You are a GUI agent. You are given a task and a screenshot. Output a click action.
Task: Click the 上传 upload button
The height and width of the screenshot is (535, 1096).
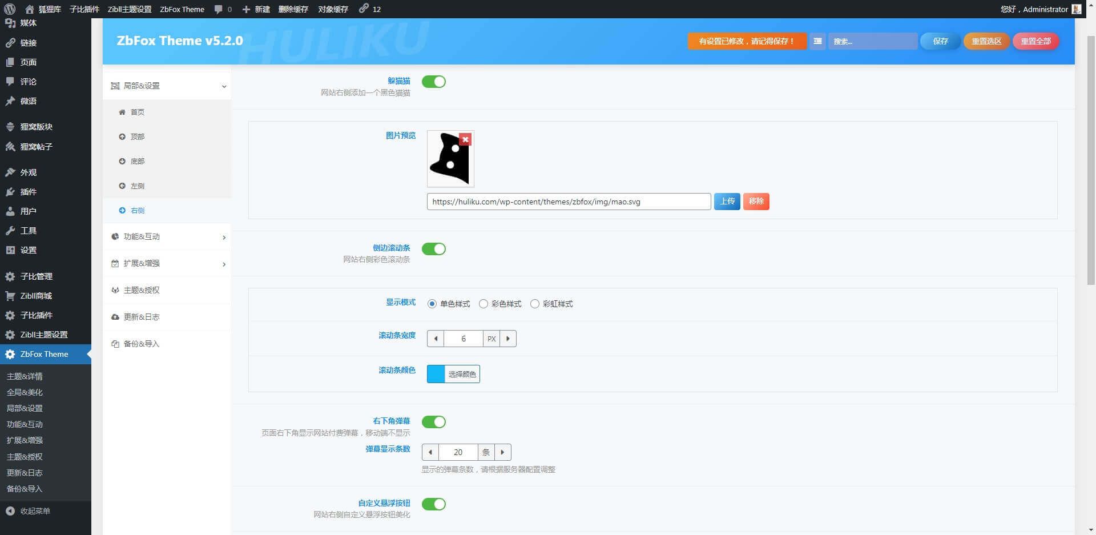tap(727, 202)
